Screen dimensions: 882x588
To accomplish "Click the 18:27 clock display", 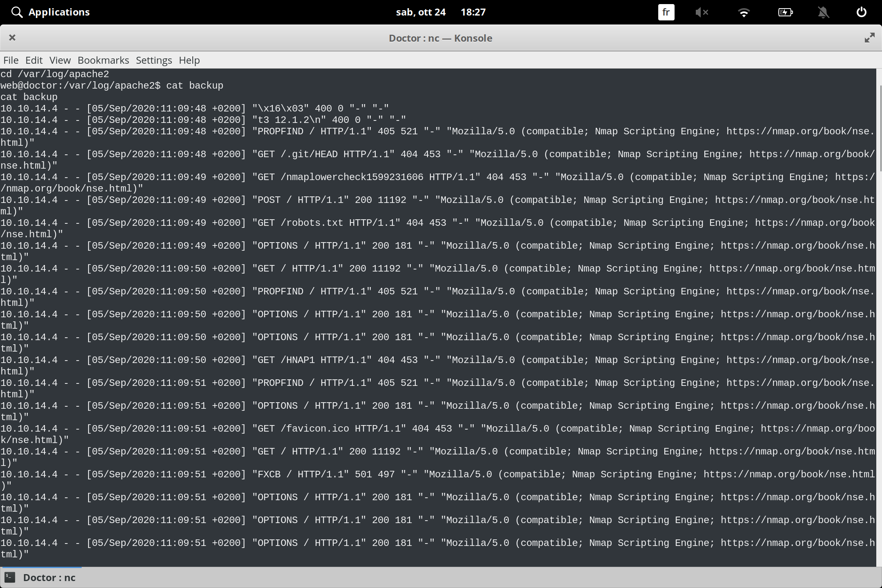I will pos(473,12).
